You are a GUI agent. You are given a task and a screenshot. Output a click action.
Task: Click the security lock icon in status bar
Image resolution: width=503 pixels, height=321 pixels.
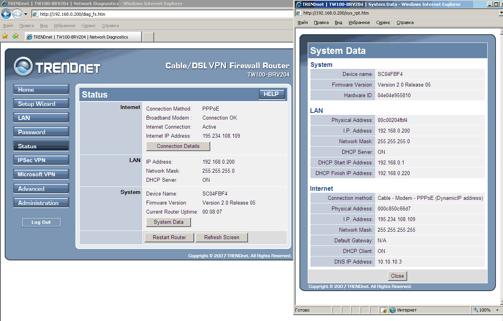pos(384,310)
